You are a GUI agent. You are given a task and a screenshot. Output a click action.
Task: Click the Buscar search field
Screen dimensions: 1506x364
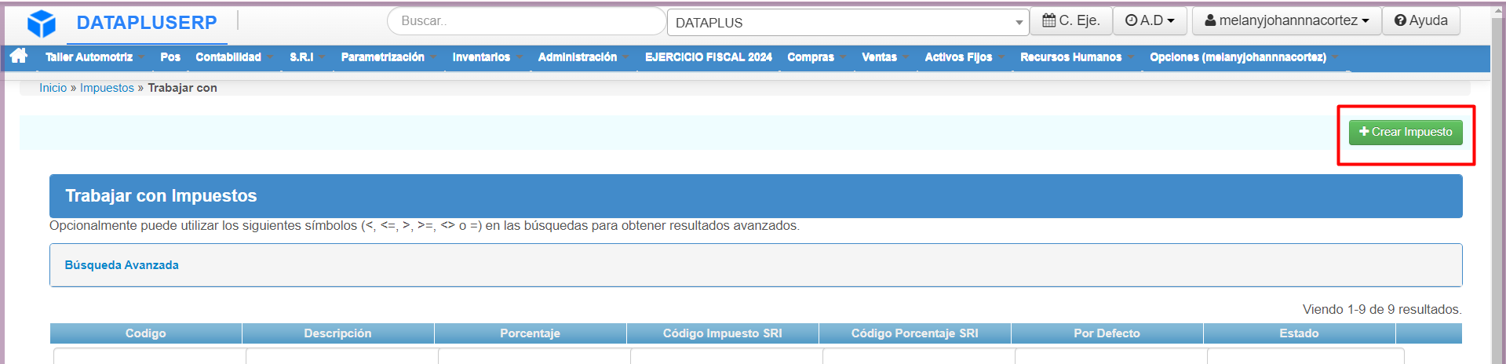point(526,21)
